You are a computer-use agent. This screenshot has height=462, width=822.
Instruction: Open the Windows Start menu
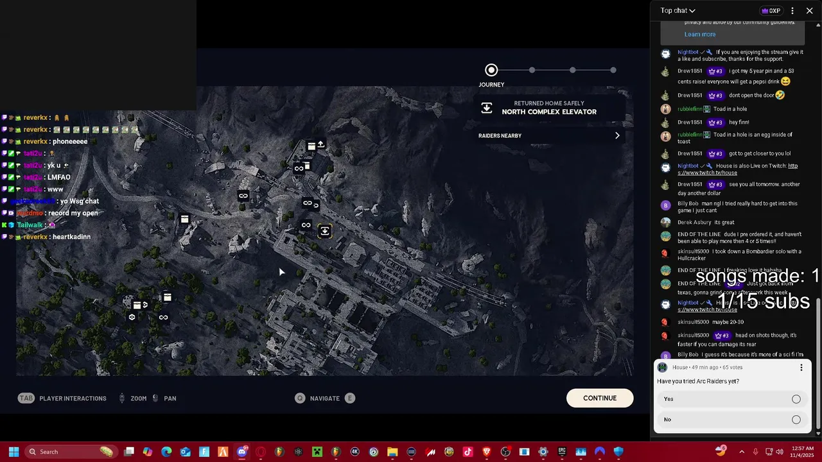point(13,452)
